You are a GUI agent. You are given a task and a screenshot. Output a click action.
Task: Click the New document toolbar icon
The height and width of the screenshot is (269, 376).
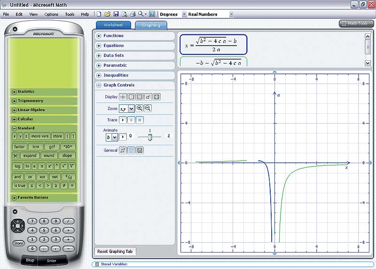[99, 14]
